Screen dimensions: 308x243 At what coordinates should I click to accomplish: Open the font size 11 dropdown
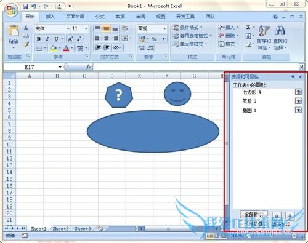point(86,28)
